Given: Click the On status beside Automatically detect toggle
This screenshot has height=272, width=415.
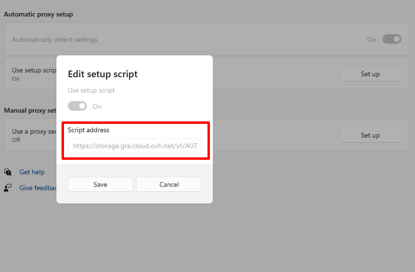Looking at the screenshot, I should [371, 40].
